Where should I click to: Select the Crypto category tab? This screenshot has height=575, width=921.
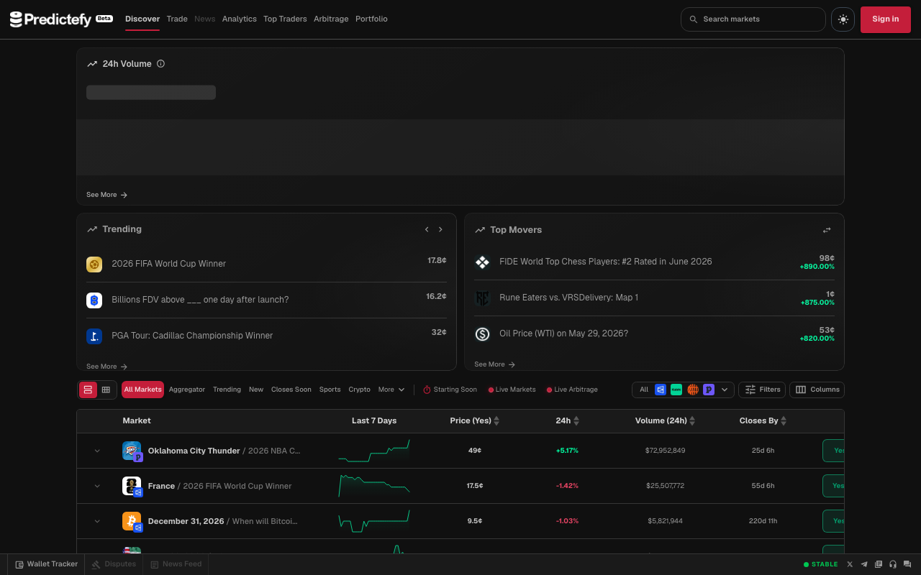tap(360, 390)
